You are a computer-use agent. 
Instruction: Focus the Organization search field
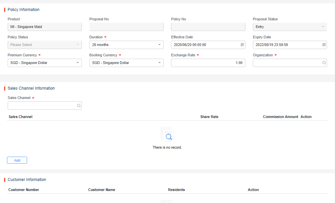pos(287,63)
